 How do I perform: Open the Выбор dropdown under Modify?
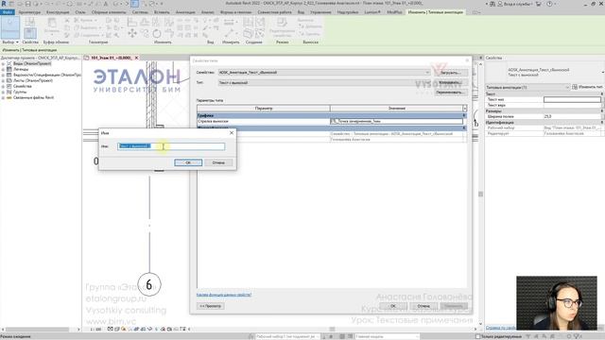[x=10, y=42]
